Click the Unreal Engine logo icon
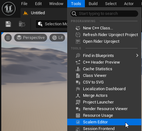 pyautogui.click(x=9, y=9)
